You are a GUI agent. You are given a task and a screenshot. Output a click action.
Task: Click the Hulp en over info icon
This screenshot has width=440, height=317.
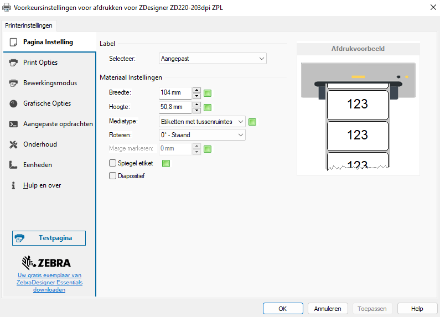coord(13,185)
